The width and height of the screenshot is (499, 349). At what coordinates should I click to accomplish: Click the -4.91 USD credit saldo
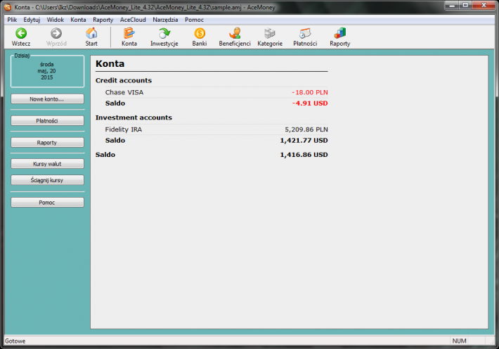pyautogui.click(x=310, y=103)
